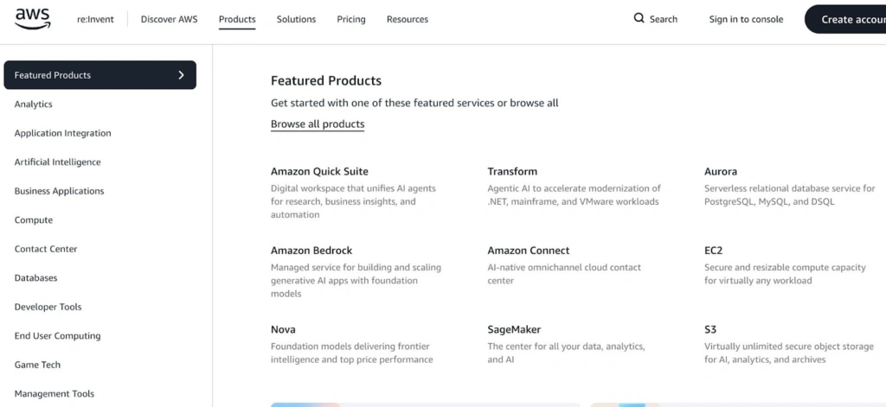886x407 pixels.
Task: Click the AWS logo icon
Action: (32, 19)
